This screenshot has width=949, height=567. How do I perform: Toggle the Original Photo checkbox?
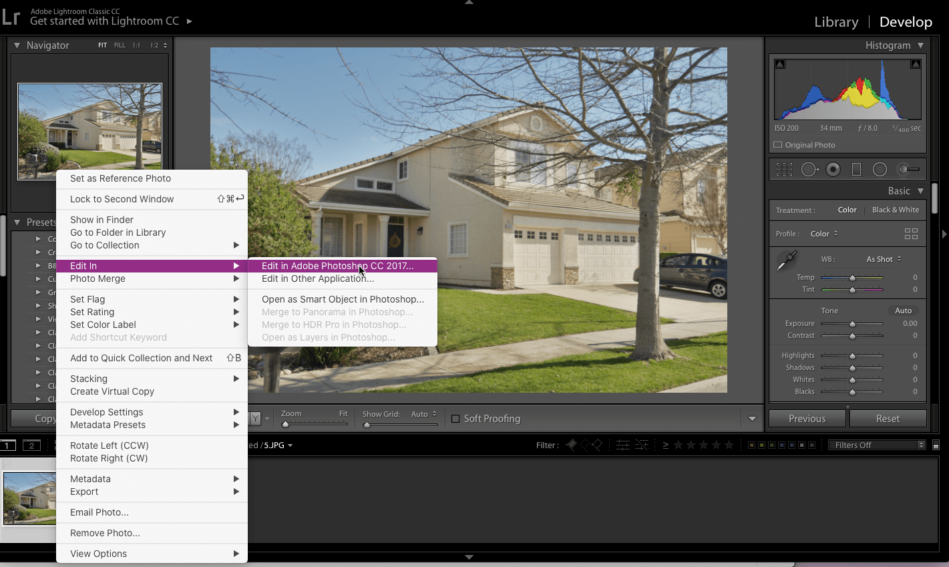[x=777, y=145]
